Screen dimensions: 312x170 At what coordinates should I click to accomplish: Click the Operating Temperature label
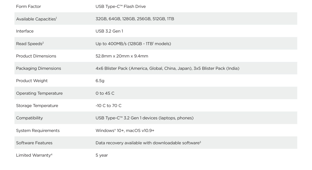[39, 93]
